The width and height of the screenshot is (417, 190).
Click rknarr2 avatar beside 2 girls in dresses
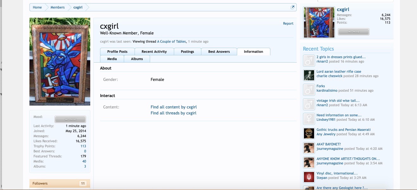309,60
